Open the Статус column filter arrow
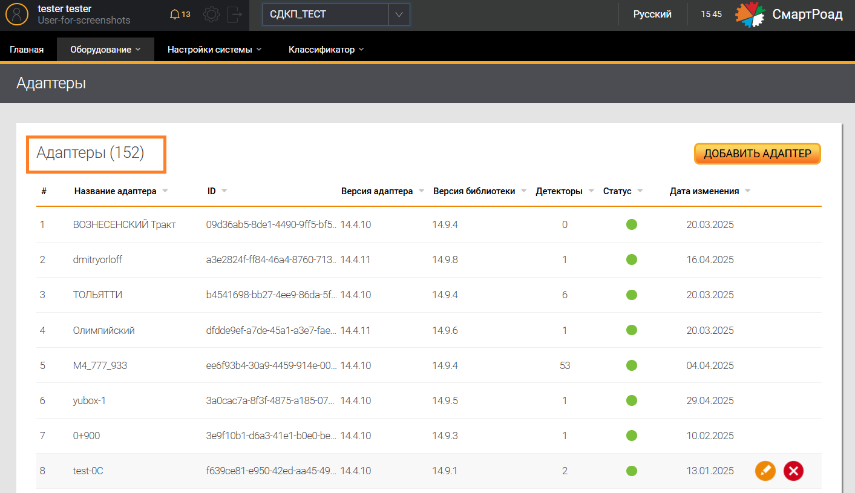The image size is (855, 493). [640, 191]
